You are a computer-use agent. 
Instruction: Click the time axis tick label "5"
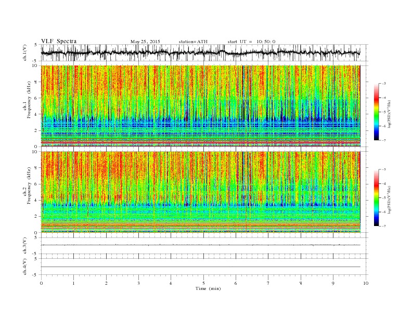tap(203, 283)
